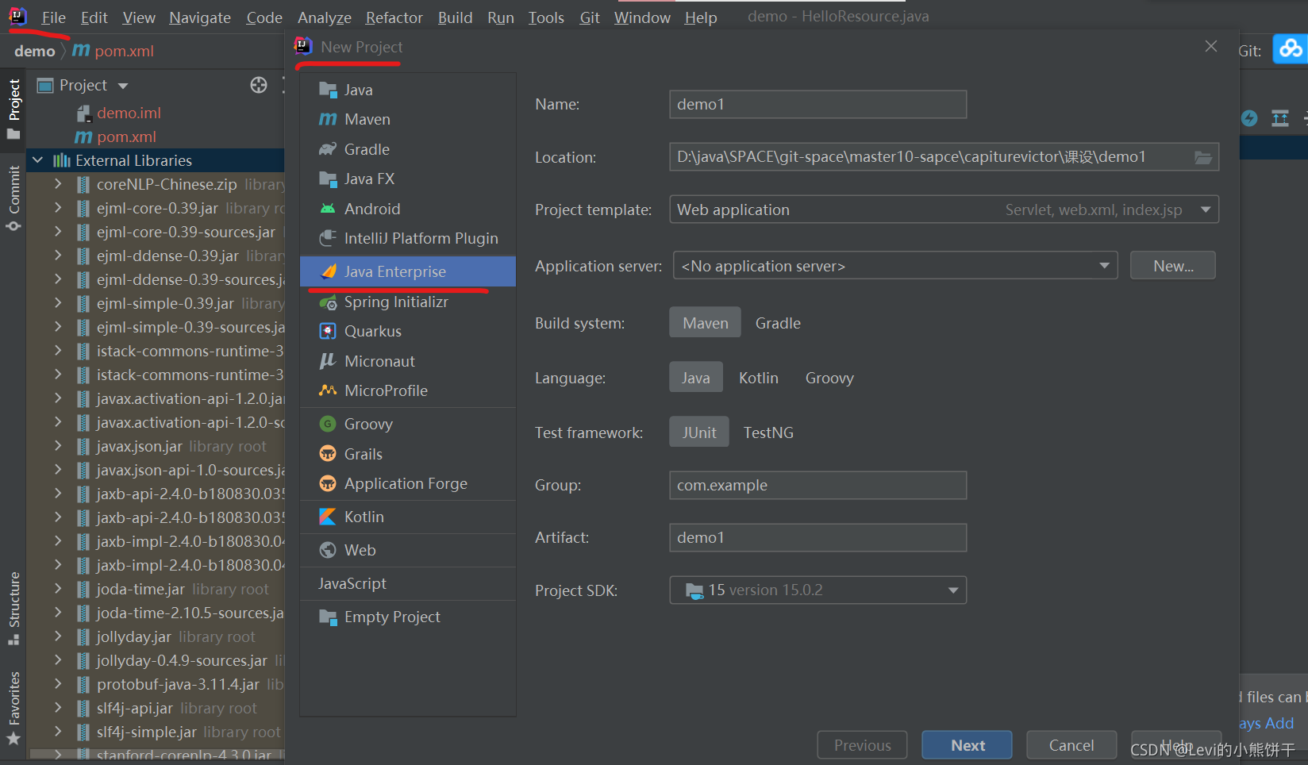The height and width of the screenshot is (765, 1308).
Task: Select IntelliJ Platform Plugin generator
Action: (x=408, y=238)
